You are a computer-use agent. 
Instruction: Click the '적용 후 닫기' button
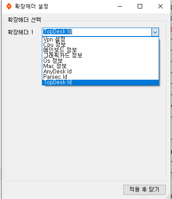[144, 190]
